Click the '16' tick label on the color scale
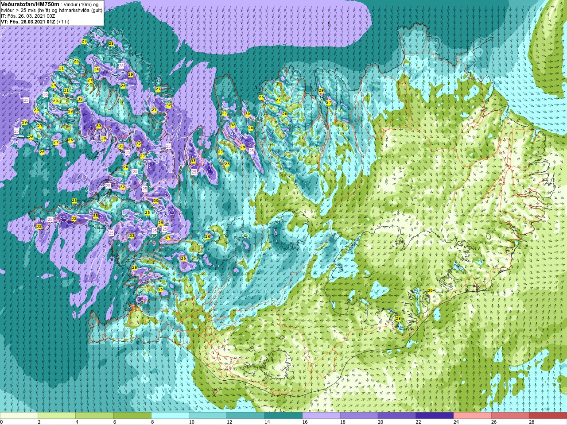 [x=305, y=422]
